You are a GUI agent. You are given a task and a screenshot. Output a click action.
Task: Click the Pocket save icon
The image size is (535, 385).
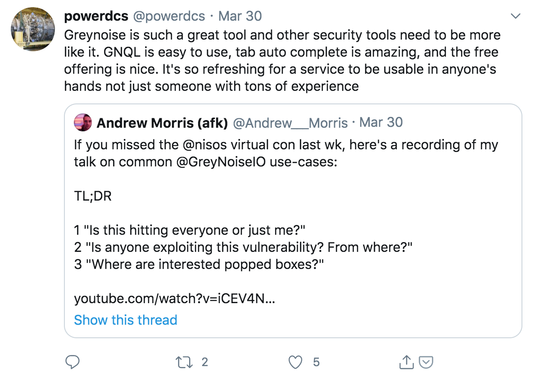click(426, 363)
